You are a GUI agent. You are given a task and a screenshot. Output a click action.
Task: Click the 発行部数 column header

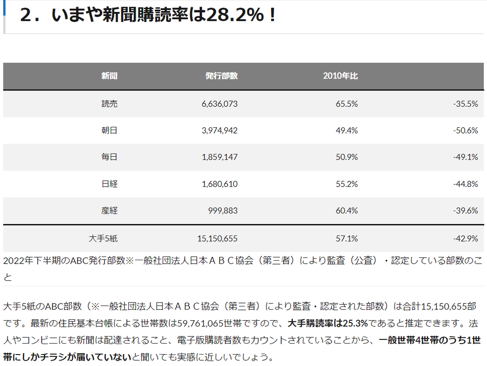coord(222,76)
